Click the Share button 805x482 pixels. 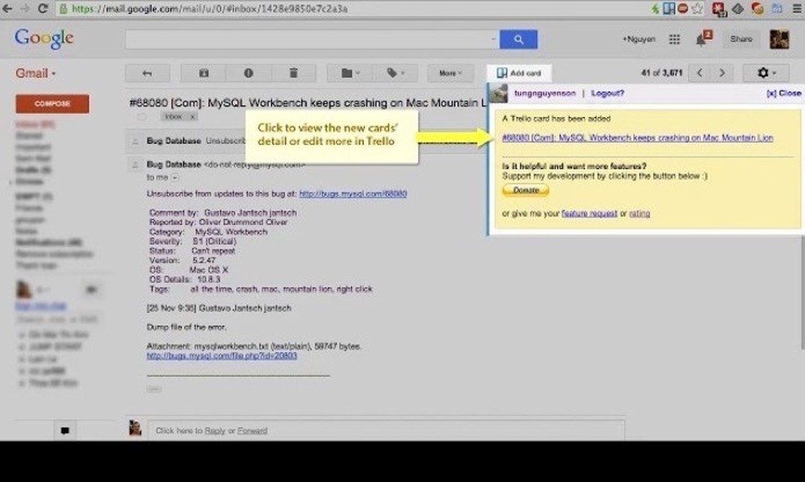(740, 38)
